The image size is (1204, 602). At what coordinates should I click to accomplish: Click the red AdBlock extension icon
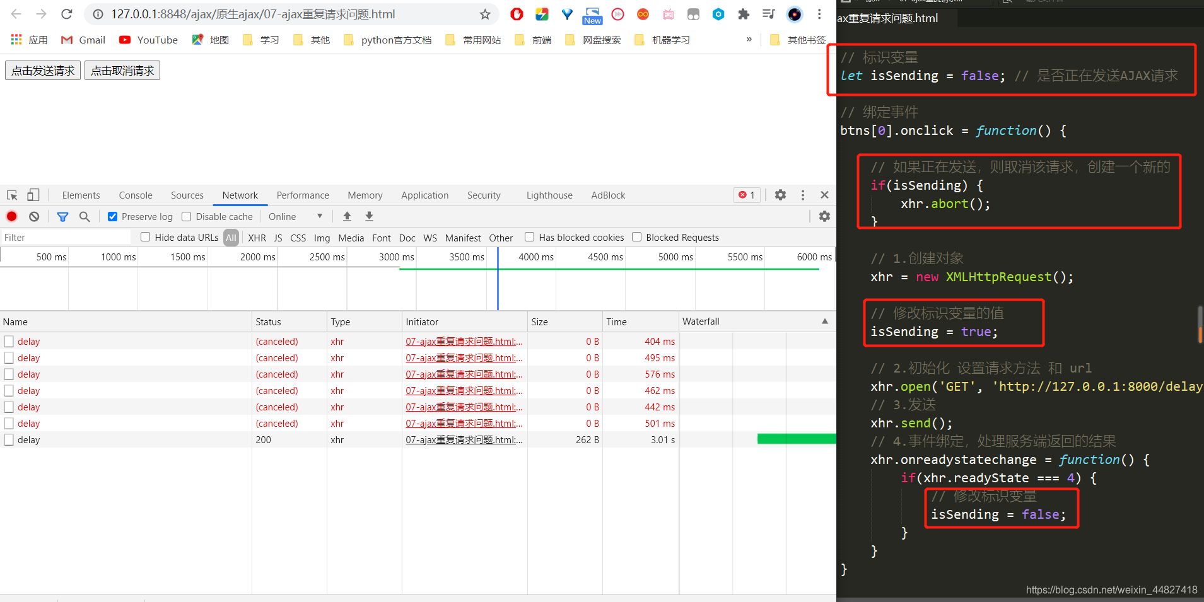tap(517, 14)
